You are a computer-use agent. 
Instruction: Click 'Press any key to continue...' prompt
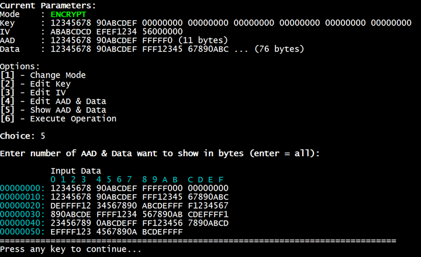(x=71, y=249)
